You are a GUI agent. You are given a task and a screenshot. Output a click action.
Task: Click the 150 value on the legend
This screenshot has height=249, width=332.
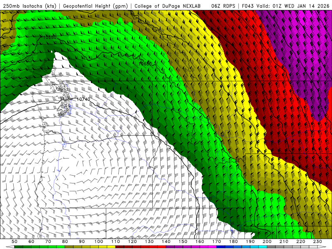tap(183, 242)
